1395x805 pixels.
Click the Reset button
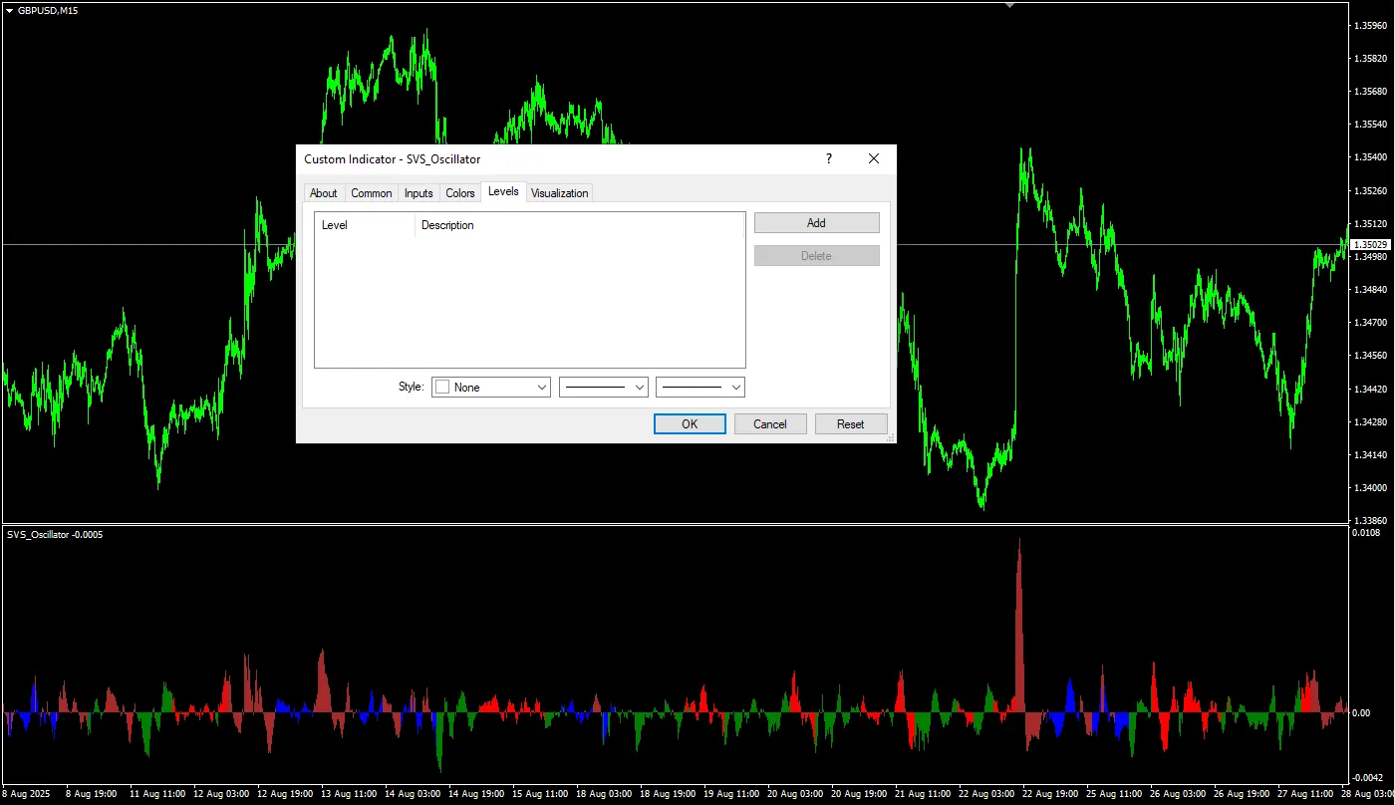click(x=851, y=424)
